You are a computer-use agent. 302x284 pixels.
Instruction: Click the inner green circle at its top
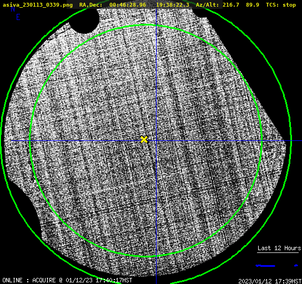coord(146,25)
